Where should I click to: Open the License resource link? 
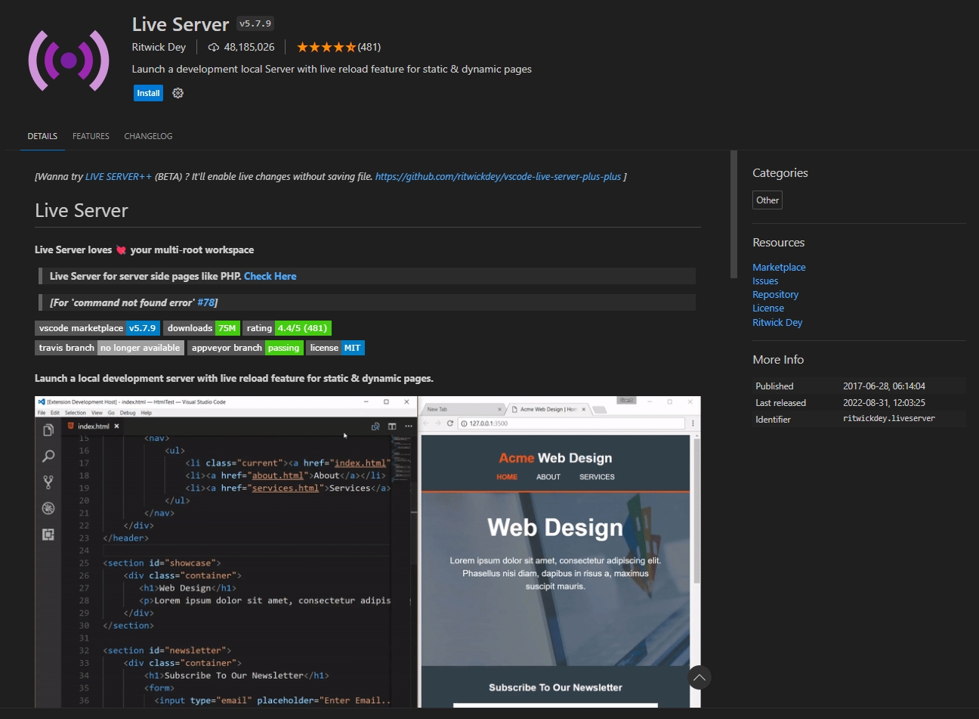coord(768,308)
